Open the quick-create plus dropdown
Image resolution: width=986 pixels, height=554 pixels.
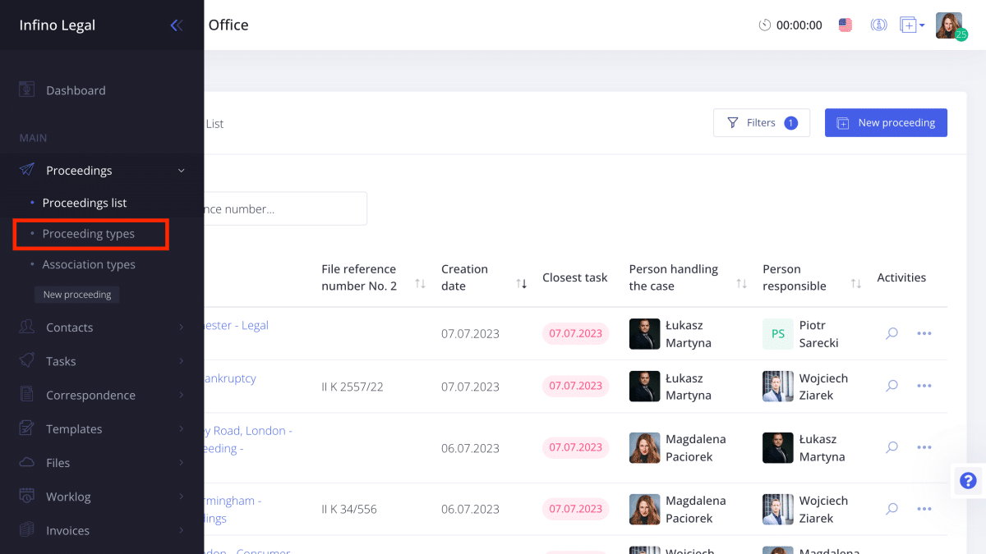(910, 25)
